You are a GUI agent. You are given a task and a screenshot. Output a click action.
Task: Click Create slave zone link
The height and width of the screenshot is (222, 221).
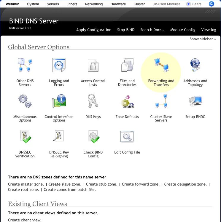pyautogui.click(x=65, y=184)
